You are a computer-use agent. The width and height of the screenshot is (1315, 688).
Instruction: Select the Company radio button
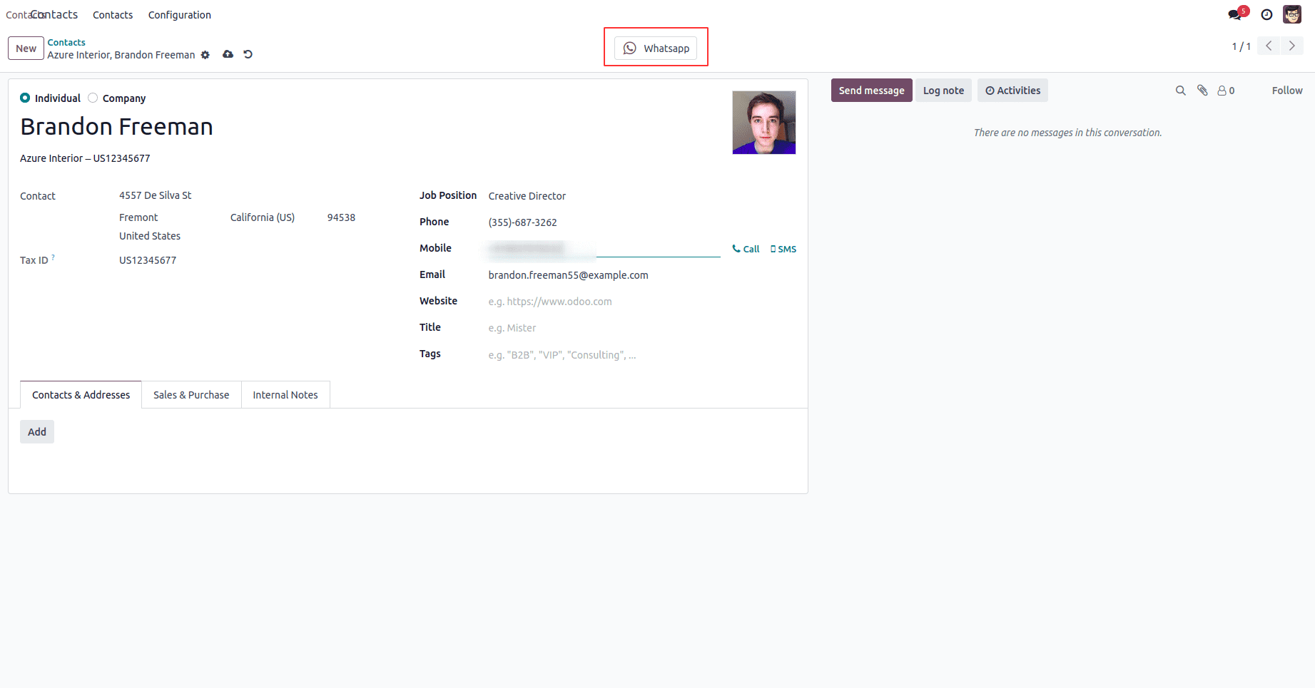[x=93, y=98]
